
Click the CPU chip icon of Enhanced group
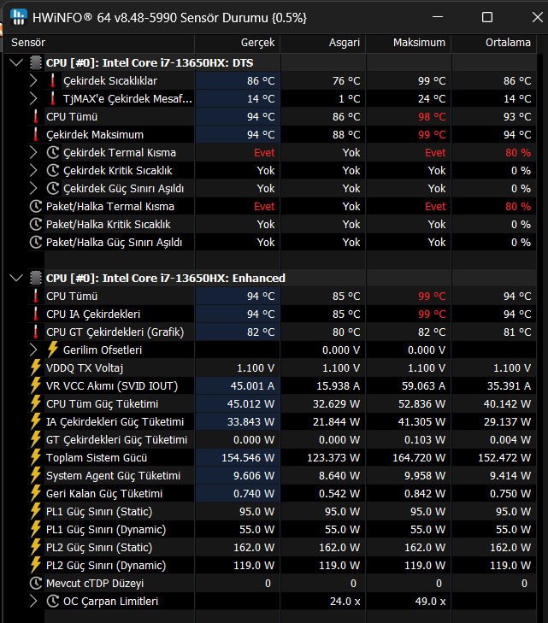pyautogui.click(x=36, y=278)
